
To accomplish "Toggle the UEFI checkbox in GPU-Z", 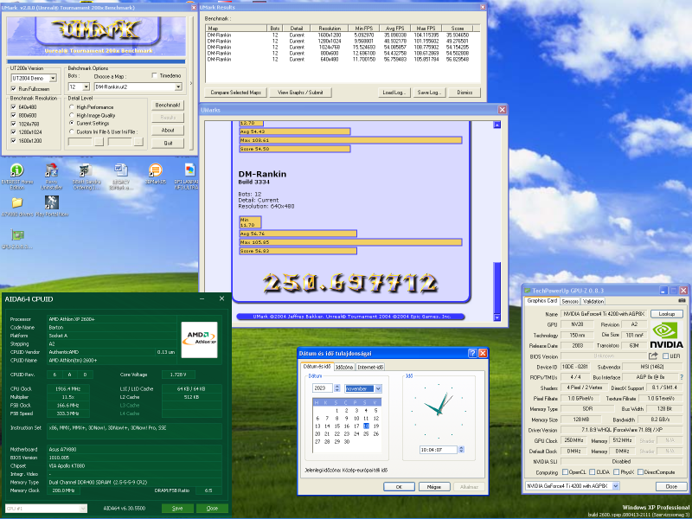I will tap(665, 356).
